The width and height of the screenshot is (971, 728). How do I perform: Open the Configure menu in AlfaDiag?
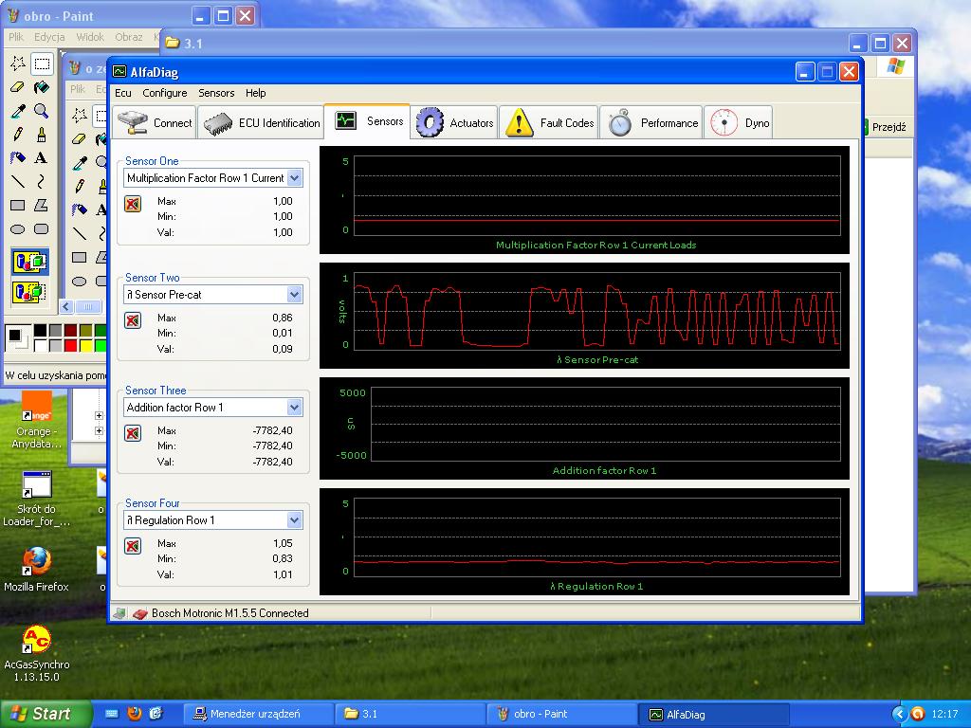(x=165, y=93)
